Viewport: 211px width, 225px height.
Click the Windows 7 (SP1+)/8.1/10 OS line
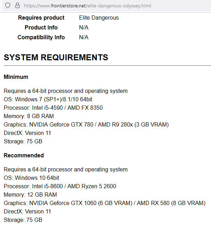coord(48,99)
